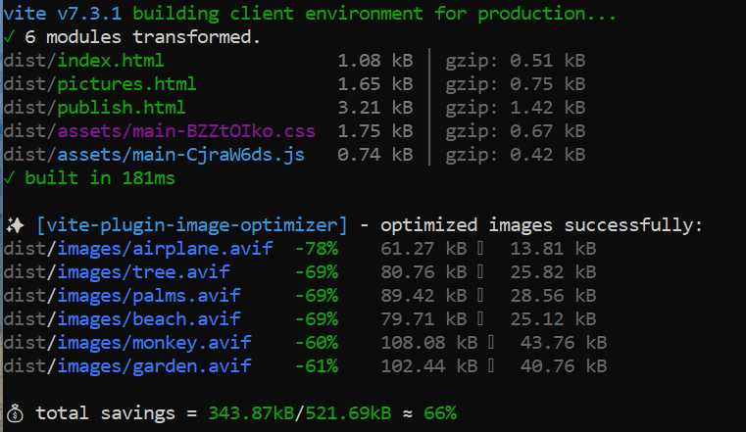Click the -60% savings for monkey.avif
This screenshot has width=746, height=432.
[317, 343]
